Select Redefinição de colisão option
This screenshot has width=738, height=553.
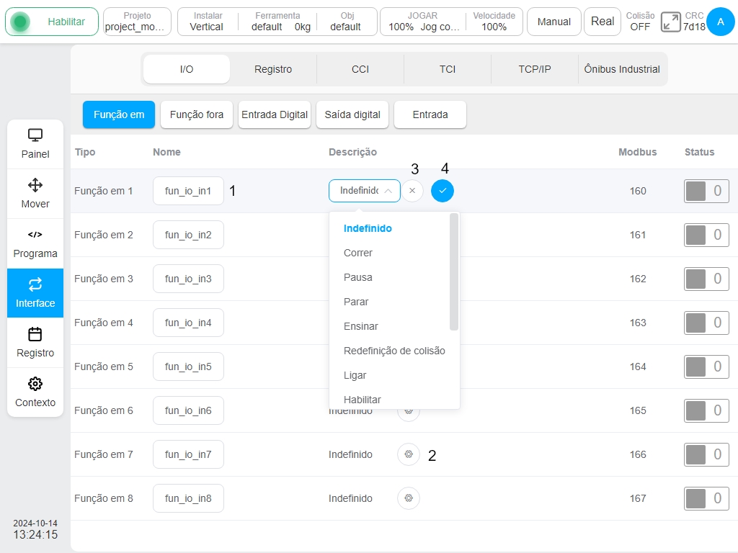pyautogui.click(x=394, y=351)
